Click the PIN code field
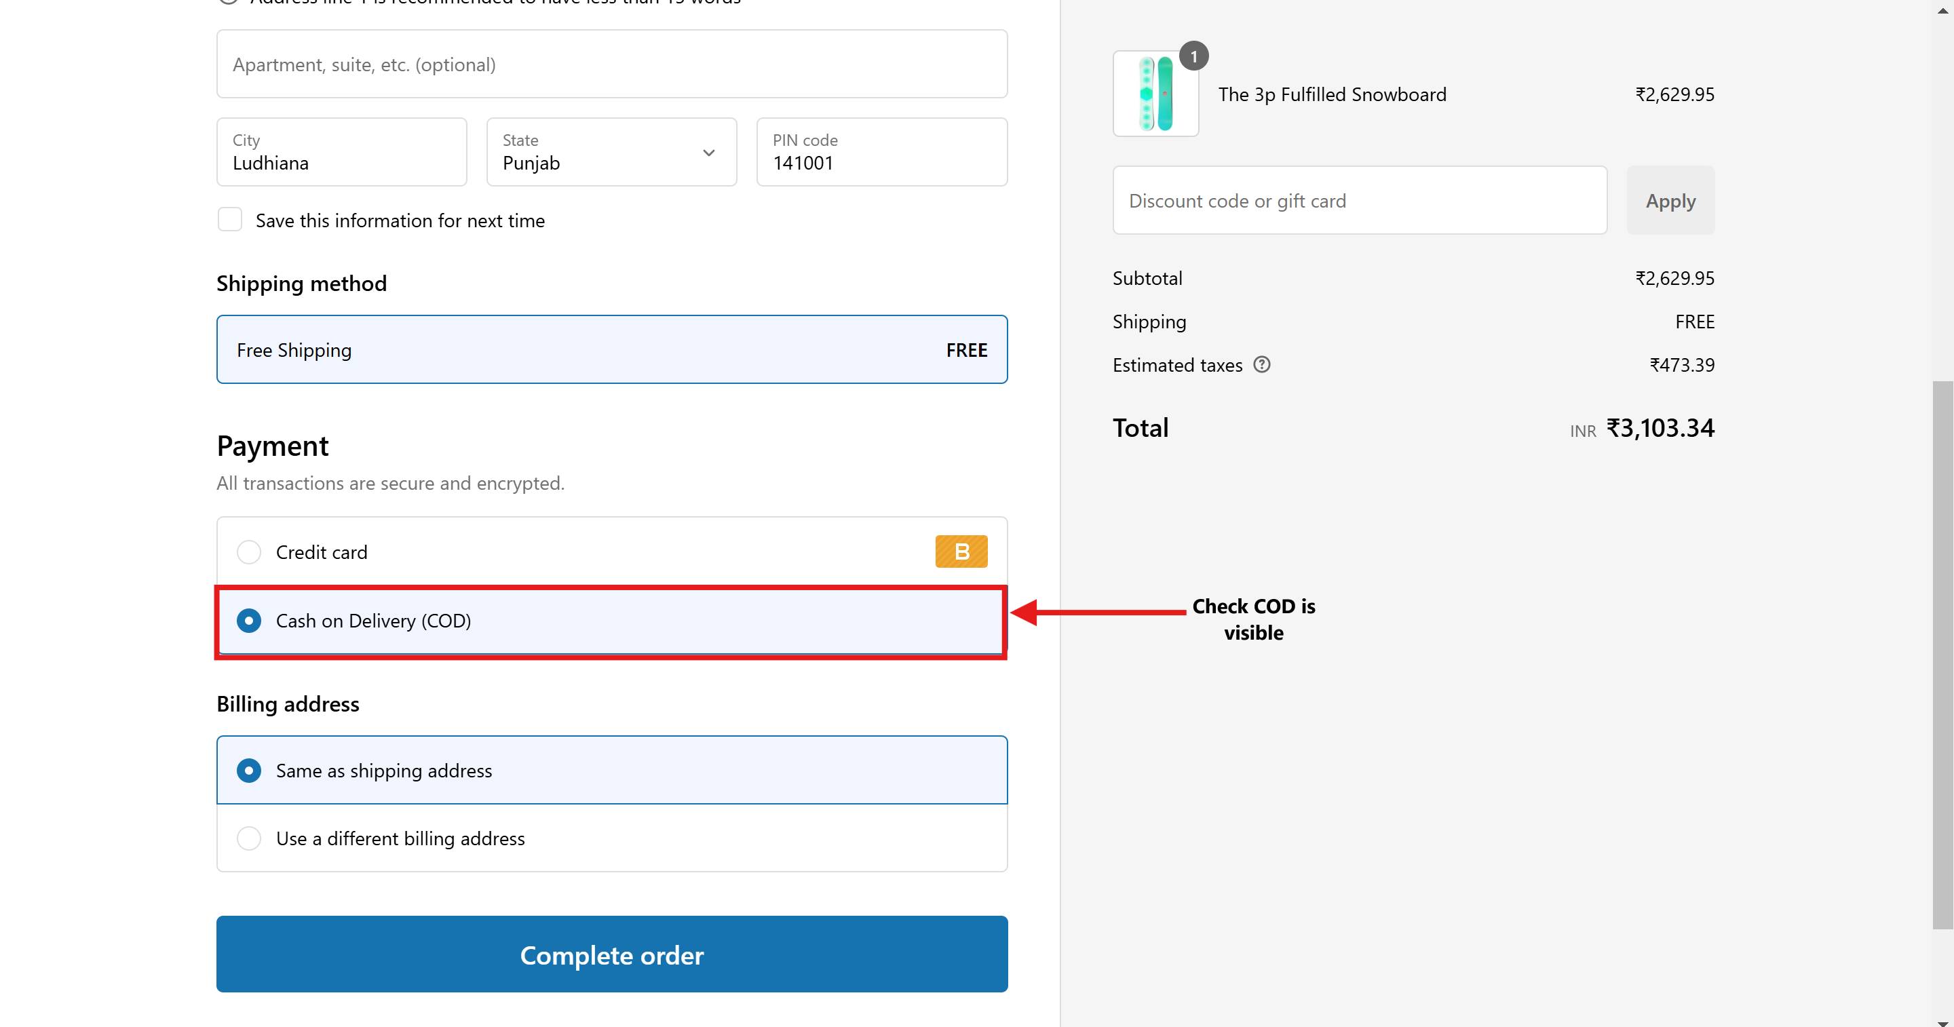The image size is (1954, 1027). coord(881,153)
